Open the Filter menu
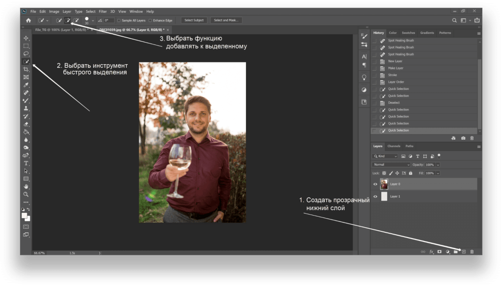The width and height of the screenshot is (501, 286). (x=103, y=11)
